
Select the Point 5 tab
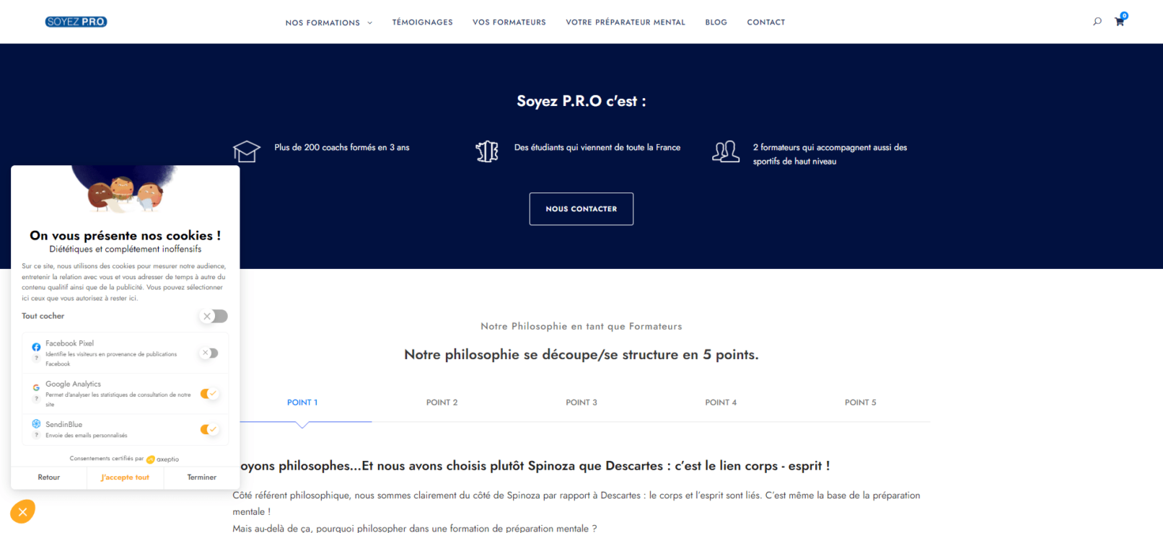(x=860, y=402)
